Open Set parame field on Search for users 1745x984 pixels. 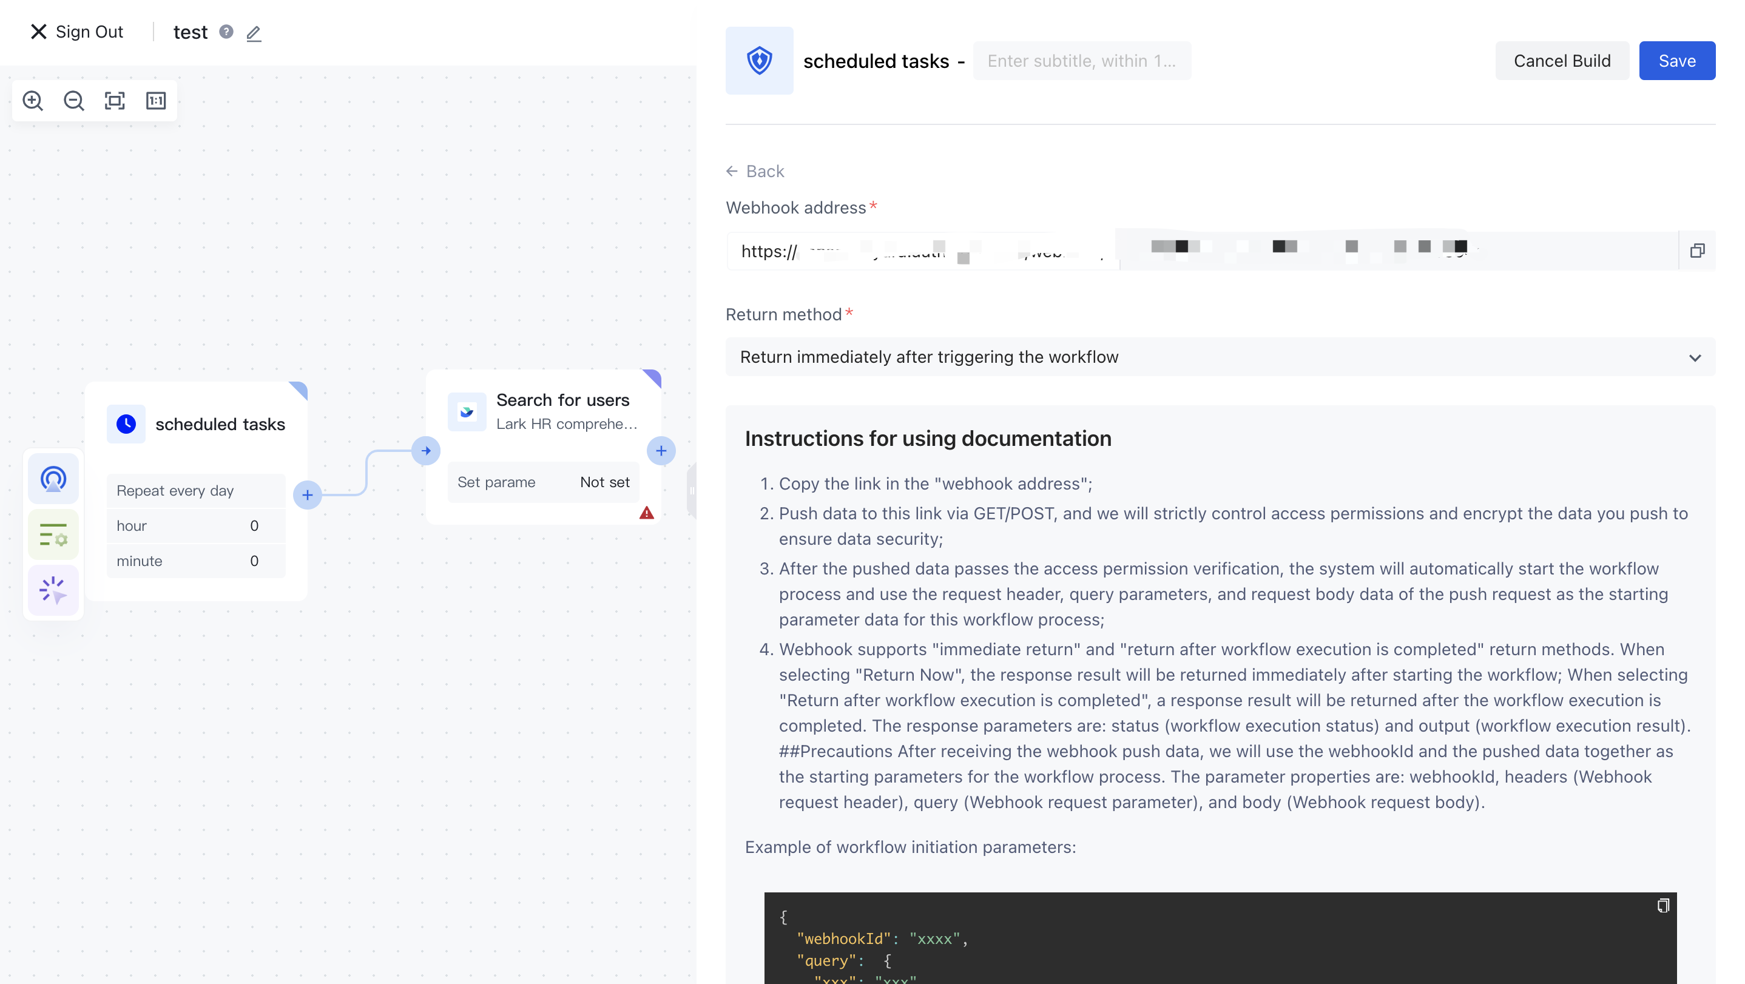(543, 482)
